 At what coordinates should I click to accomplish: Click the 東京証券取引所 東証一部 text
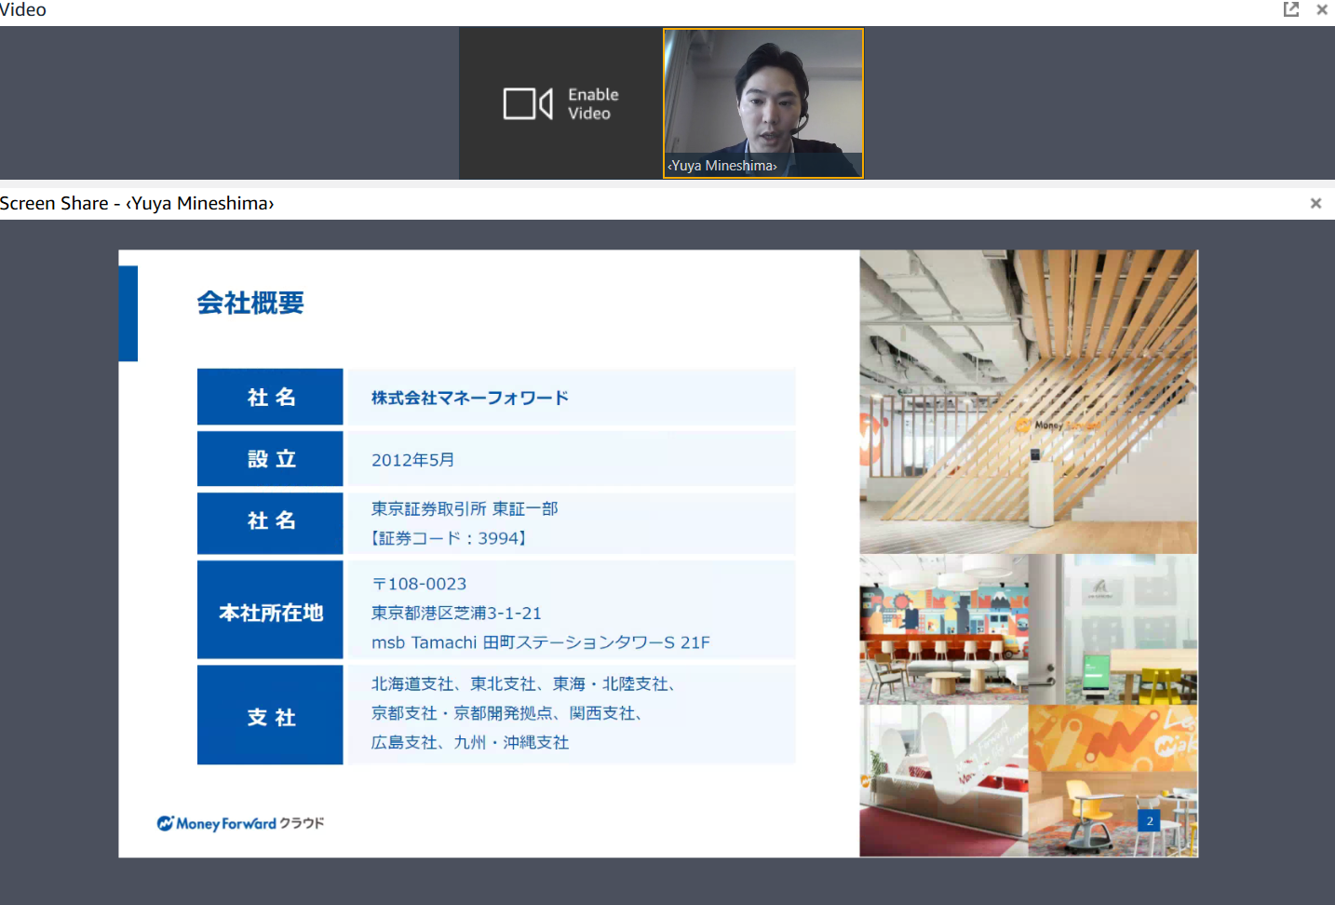[465, 508]
